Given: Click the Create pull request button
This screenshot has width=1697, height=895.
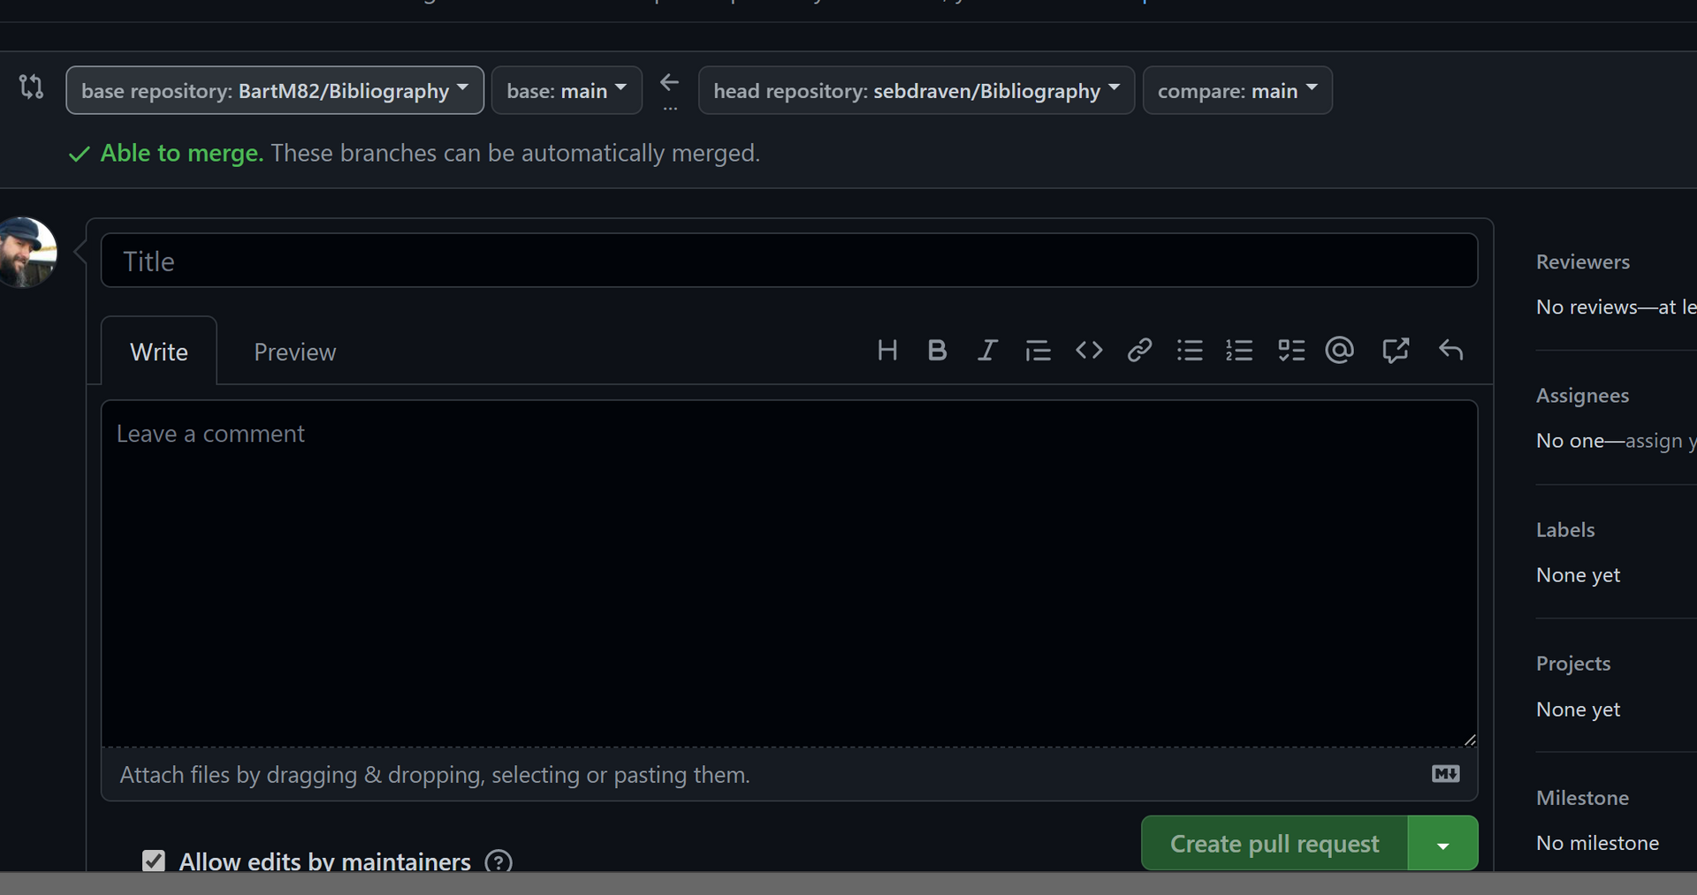Looking at the screenshot, I should (1273, 843).
